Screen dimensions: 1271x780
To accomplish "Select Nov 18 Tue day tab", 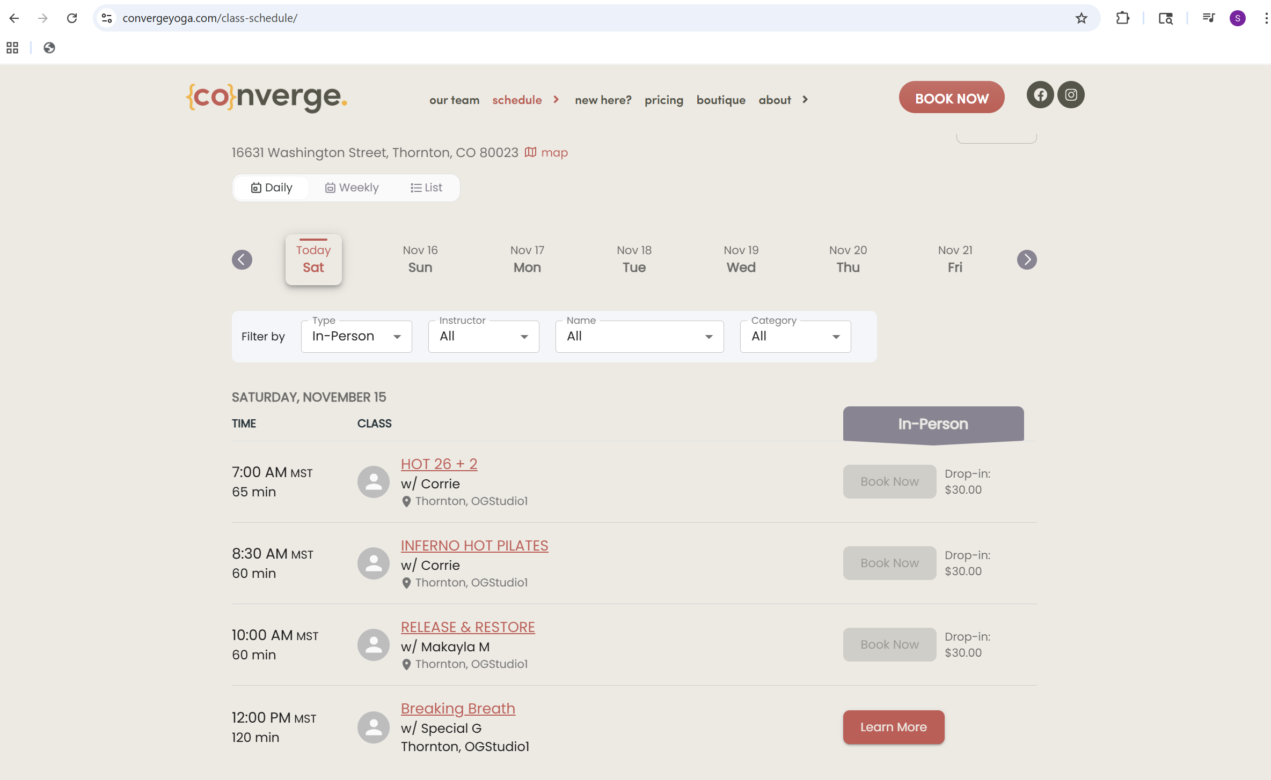I will (x=634, y=259).
